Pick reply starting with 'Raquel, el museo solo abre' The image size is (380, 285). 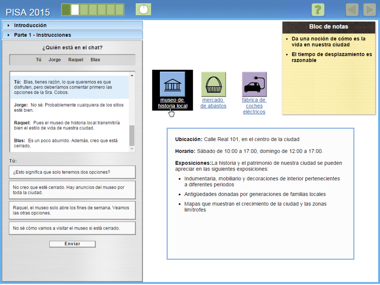click(72, 210)
